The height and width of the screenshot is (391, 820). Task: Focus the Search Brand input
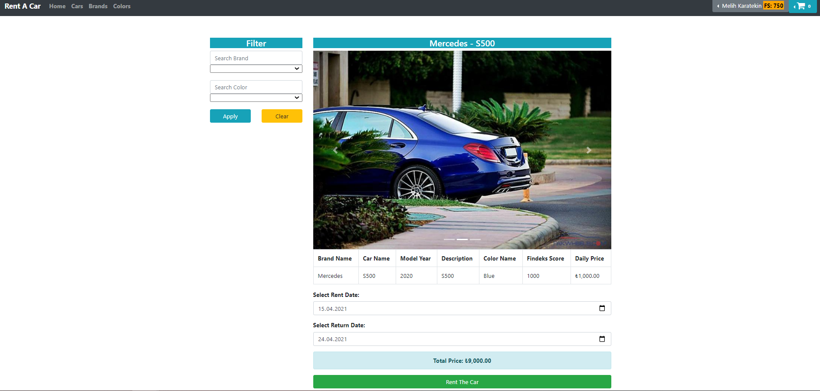point(256,58)
